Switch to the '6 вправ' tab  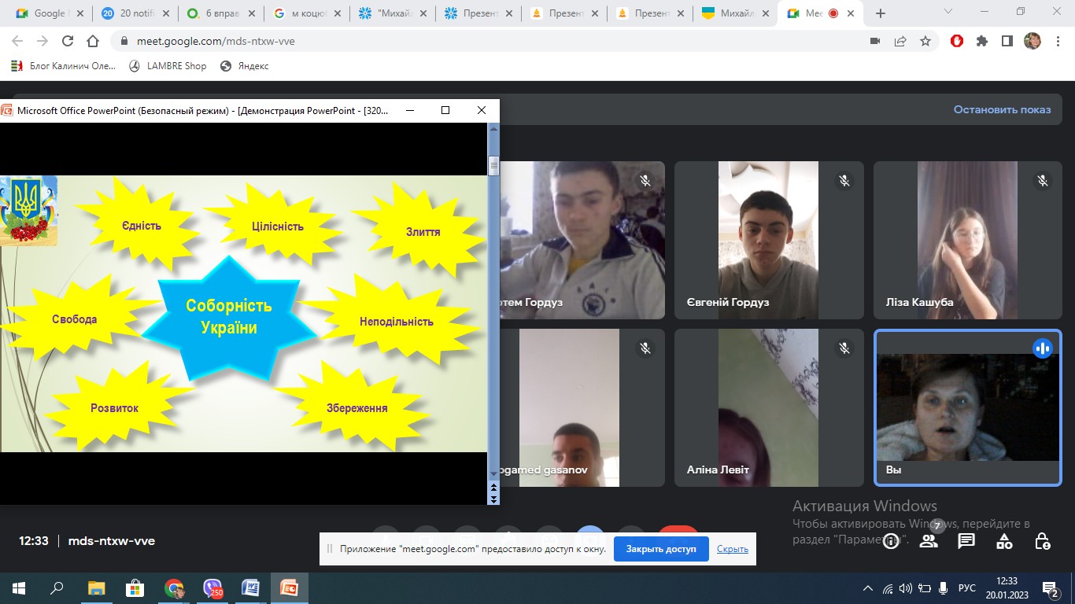pos(221,13)
